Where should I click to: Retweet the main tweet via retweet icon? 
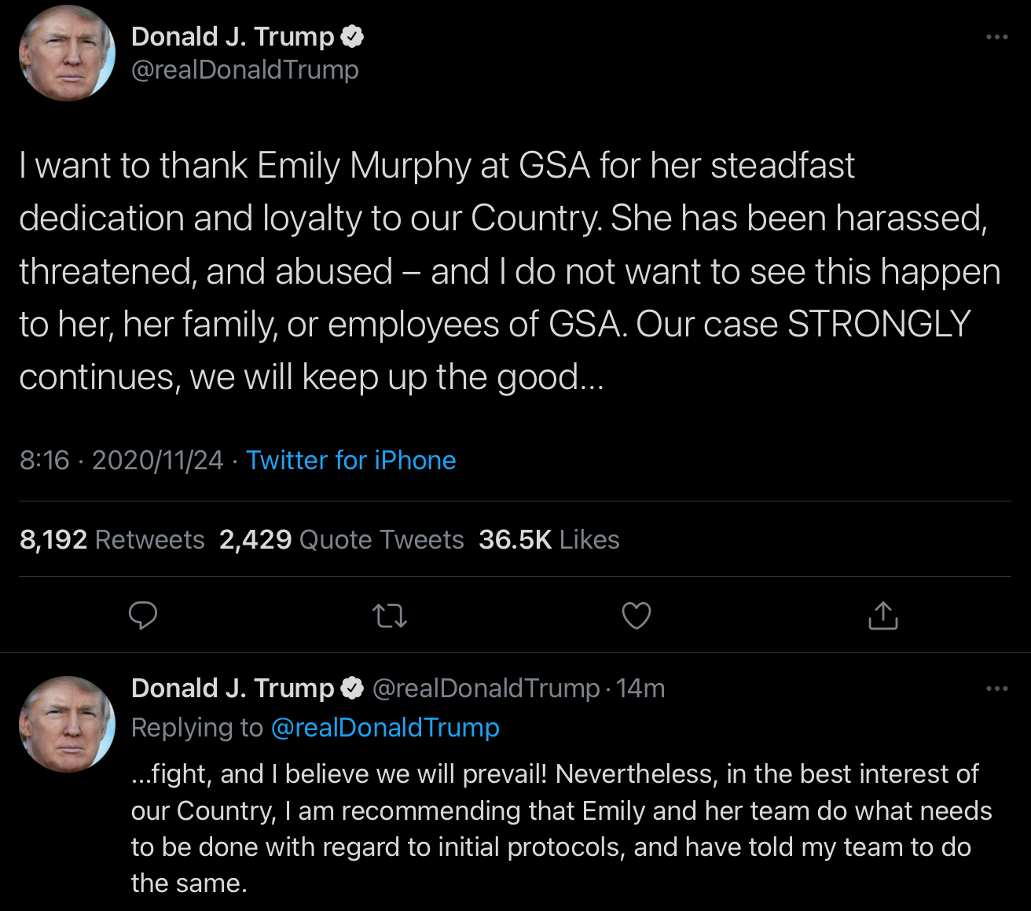[x=390, y=615]
